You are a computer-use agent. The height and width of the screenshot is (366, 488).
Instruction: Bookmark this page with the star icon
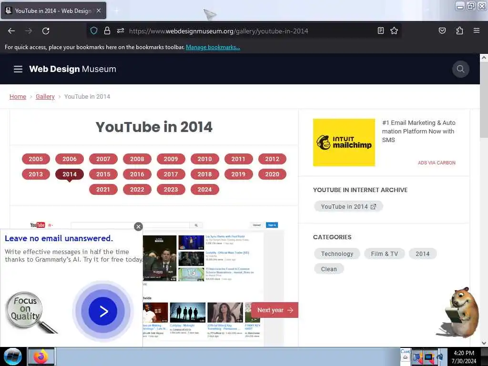(x=394, y=30)
